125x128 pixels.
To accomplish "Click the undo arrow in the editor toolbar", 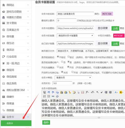I will pos(49,92).
